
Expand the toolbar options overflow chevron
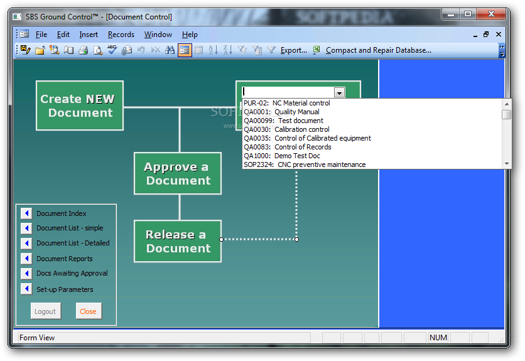pyautogui.click(x=502, y=50)
